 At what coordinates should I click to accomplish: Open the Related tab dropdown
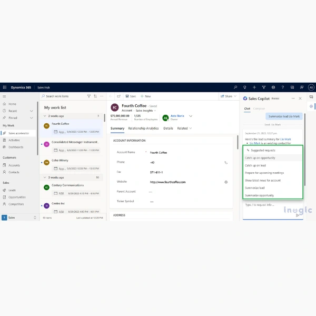(184, 129)
